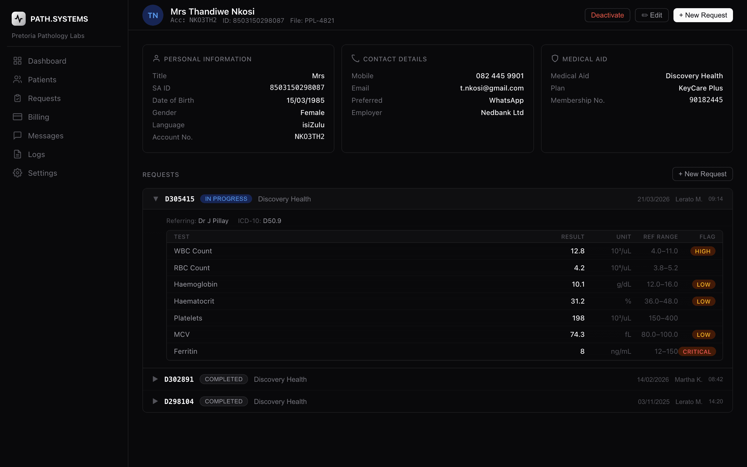
Task: Click the CRITICAL flag on Ferritin
Action: point(697,351)
